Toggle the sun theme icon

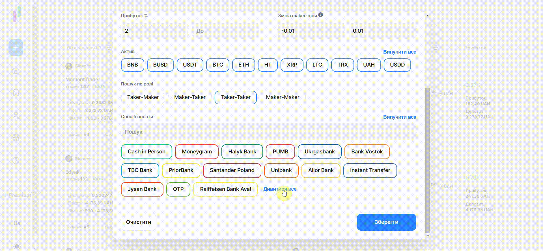point(17,246)
